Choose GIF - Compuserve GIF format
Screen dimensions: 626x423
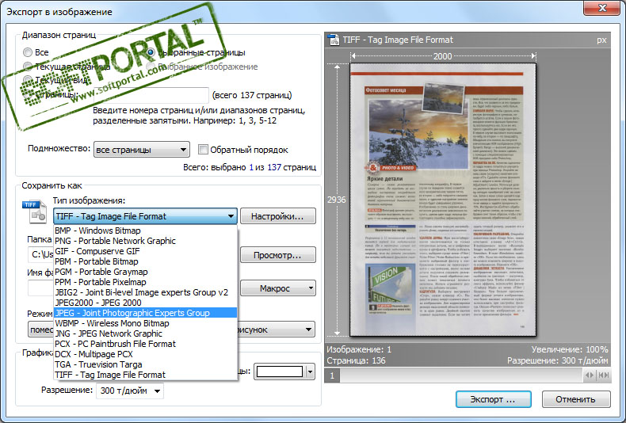click(145, 251)
